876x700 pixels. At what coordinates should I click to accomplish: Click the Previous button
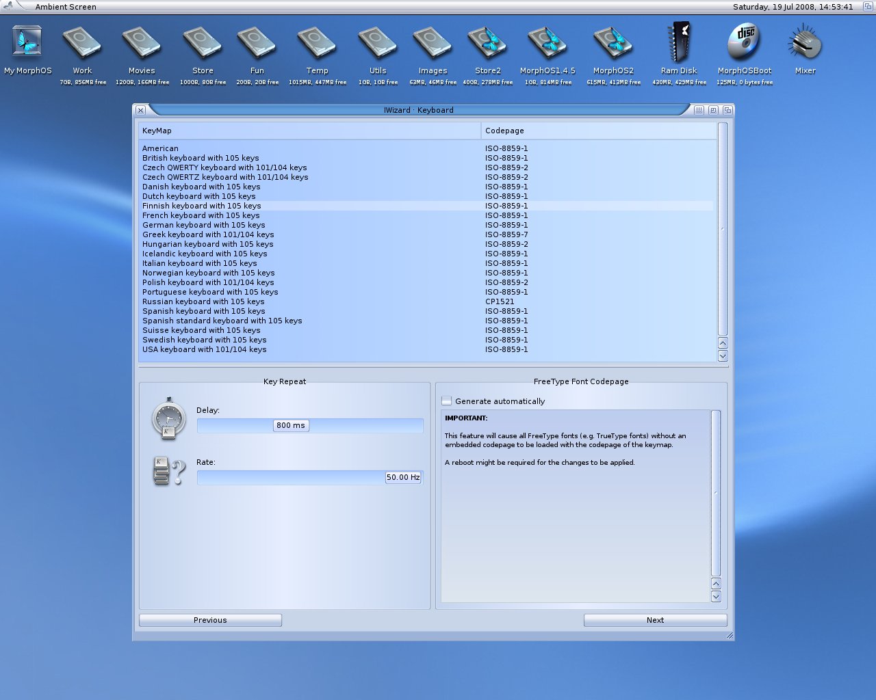210,620
